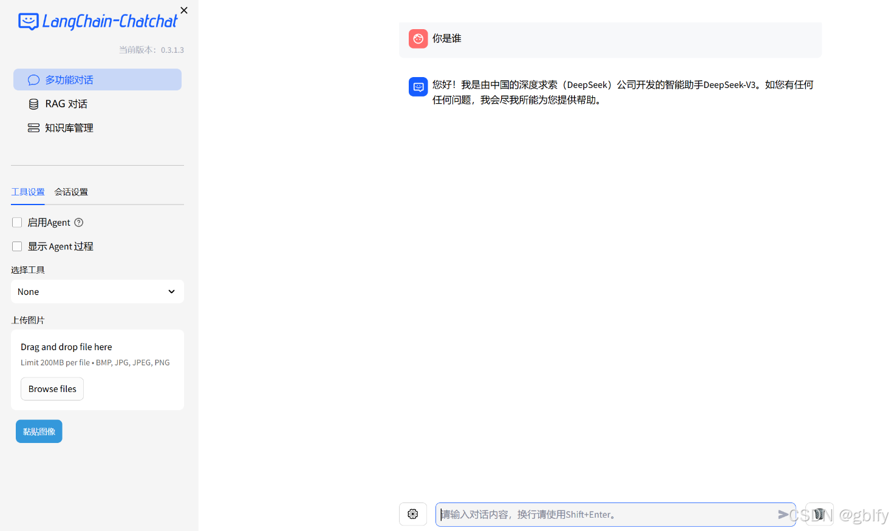Click the 黏贴图像 button
Viewport: 891px width, 531px height.
(38, 431)
